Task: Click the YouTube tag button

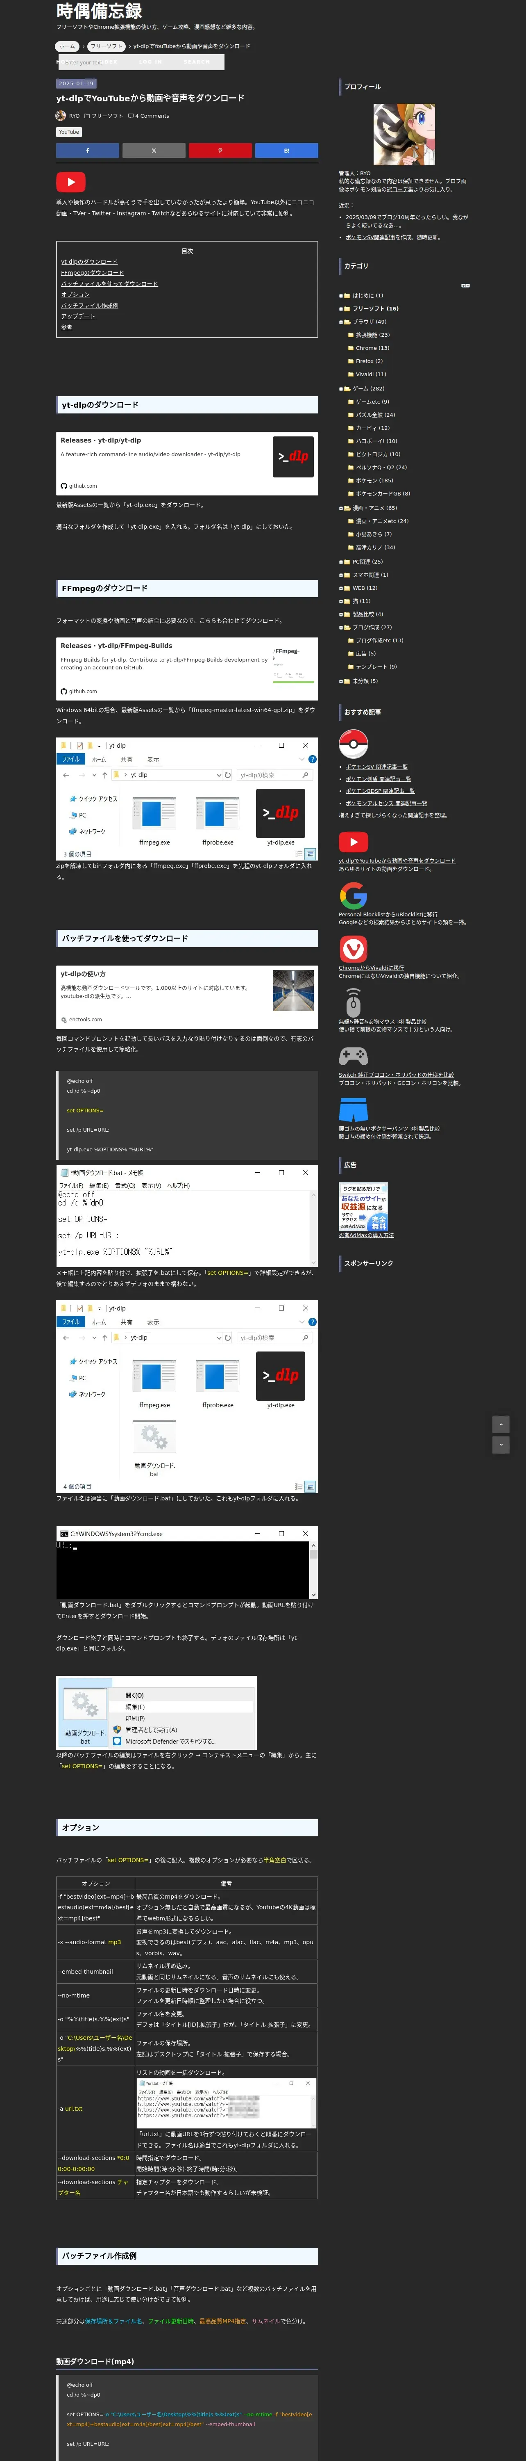Action: [x=69, y=132]
